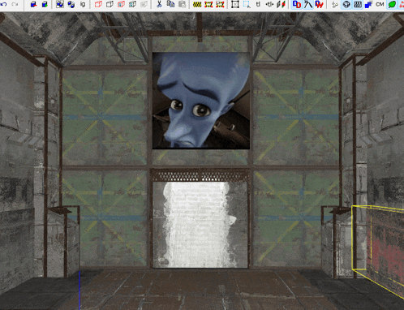
Task: Toggle the ignore groups 'ig' button
Action: tap(83, 4)
